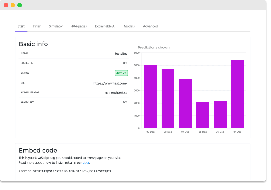
Task: Maximize window with the green button
Action: (20, 5)
